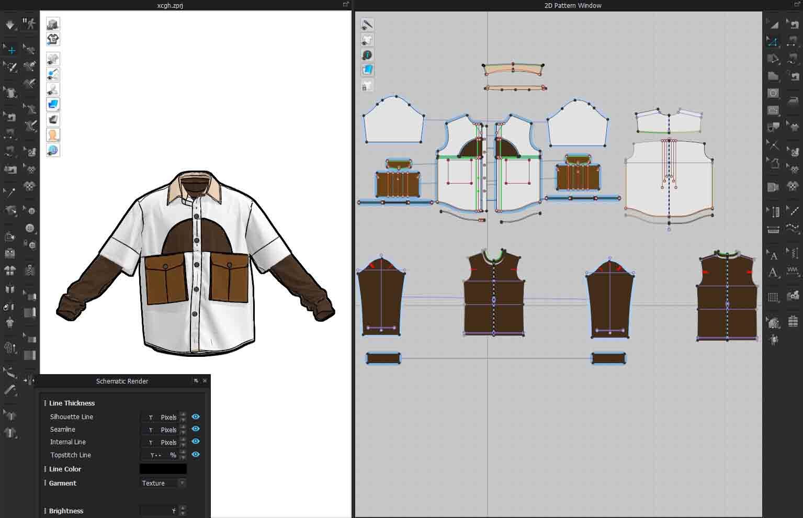Click the xcgh.zprj 3D window title

tap(170, 5)
